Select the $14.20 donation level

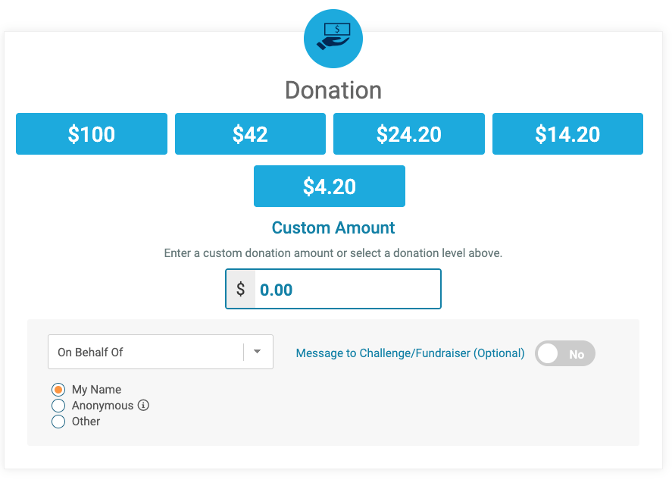(x=567, y=134)
